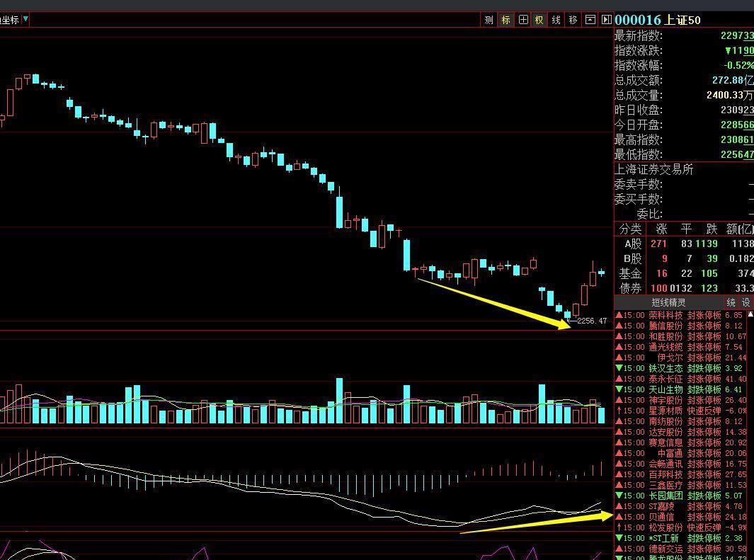Open the 坐标 coordinate dropdown arrow

pyautogui.click(x=25, y=19)
